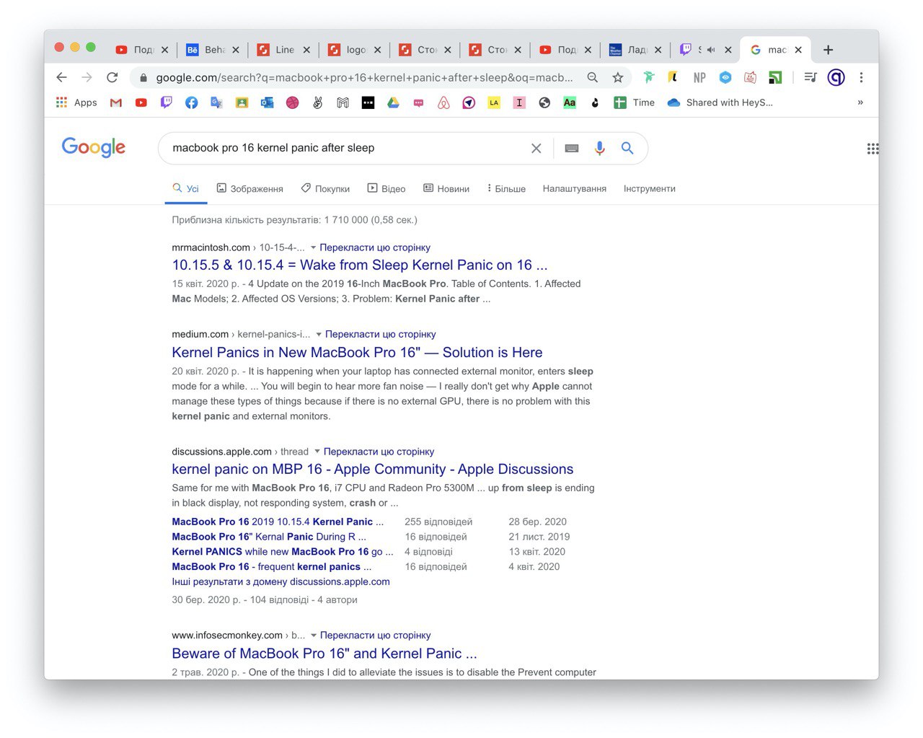
Task: Start voice search with microphone
Action: [x=599, y=148]
